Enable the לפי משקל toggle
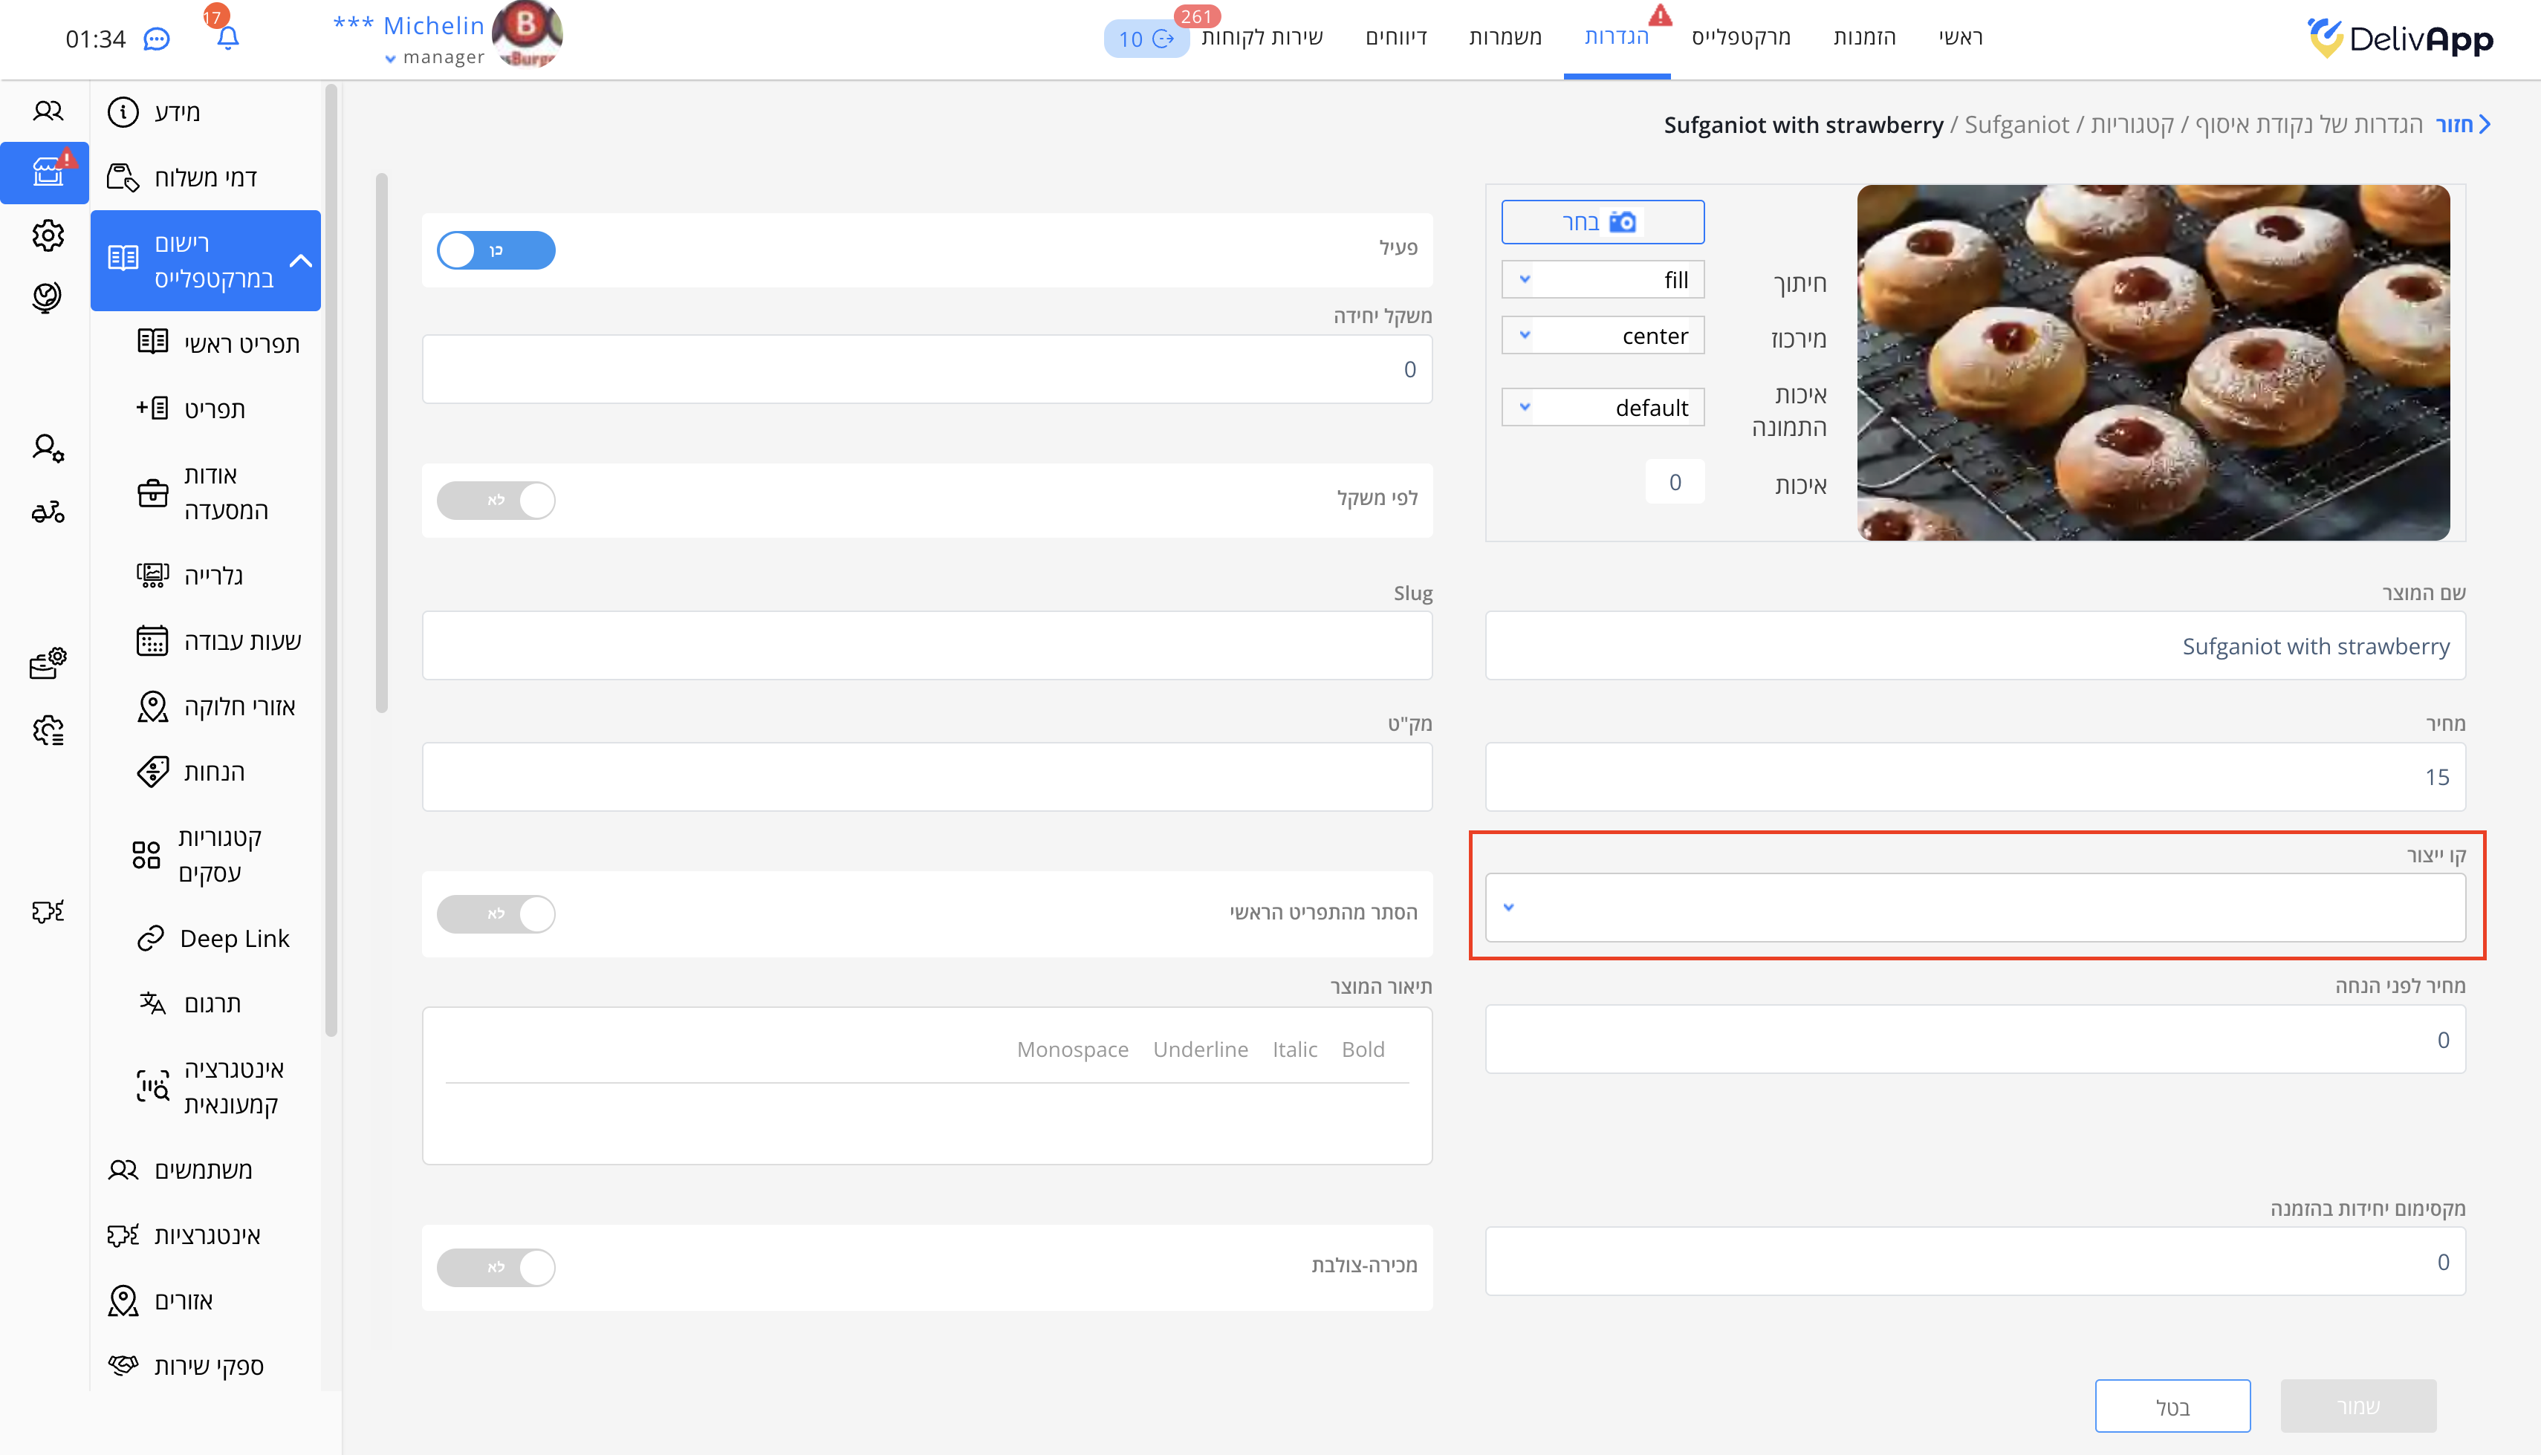Screen dimensions: 2541x1455 (496, 500)
